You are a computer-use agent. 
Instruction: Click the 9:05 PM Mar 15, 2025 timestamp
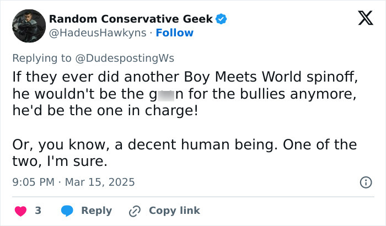click(73, 182)
